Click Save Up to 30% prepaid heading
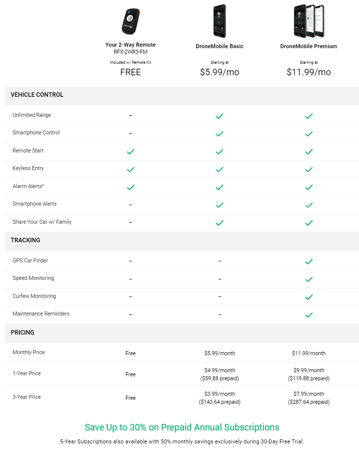359x458 pixels. click(x=182, y=427)
